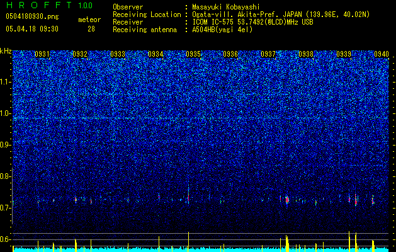Click the date stamp 05.04.18 09:30
The width and height of the screenshot is (396, 252).
pos(32,29)
